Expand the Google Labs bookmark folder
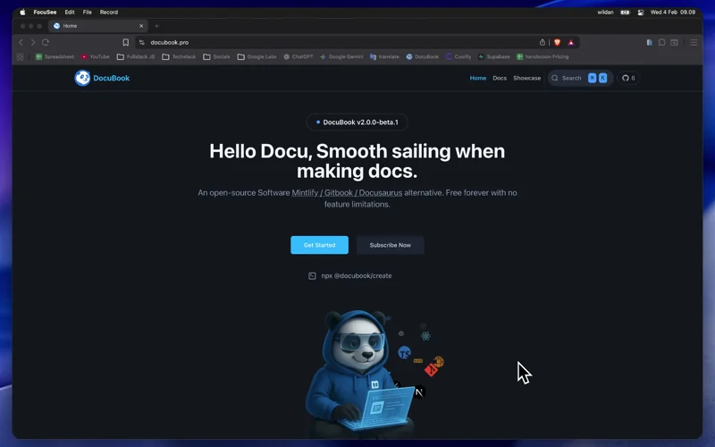 257,56
